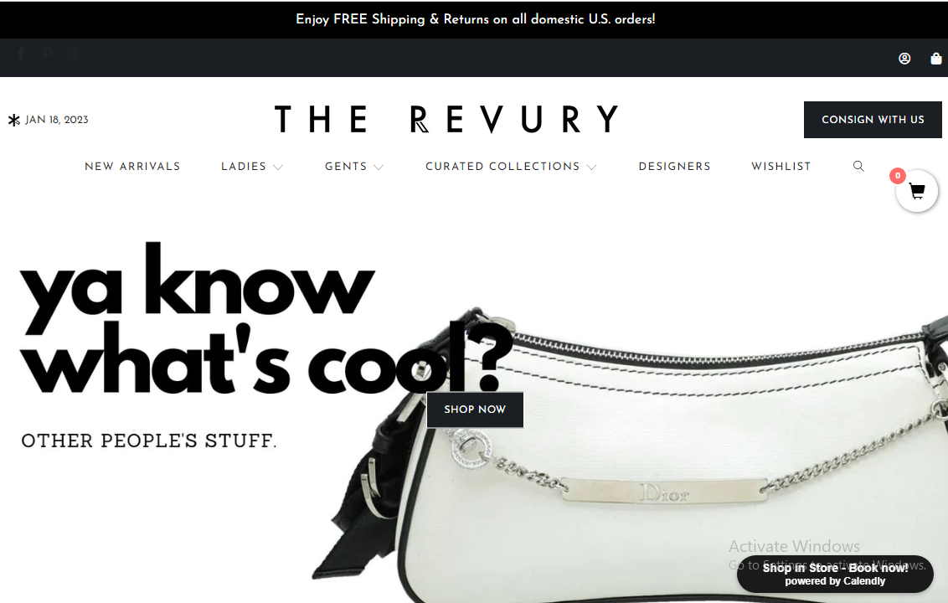Click the free shipping announcement banner
This screenshot has width=948, height=603.
click(x=474, y=19)
